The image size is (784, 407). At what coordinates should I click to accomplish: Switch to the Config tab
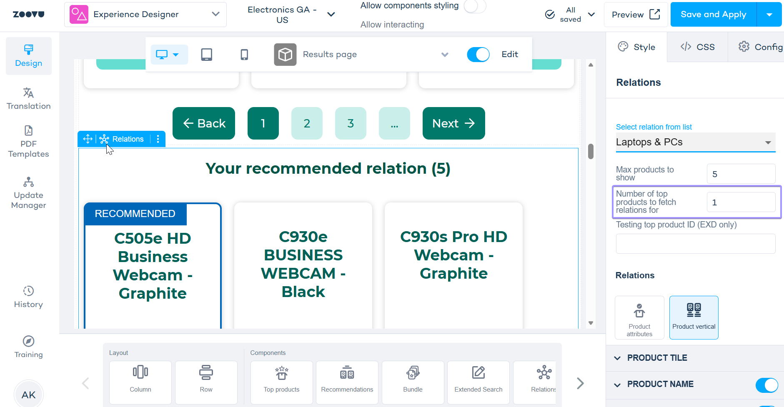756,47
